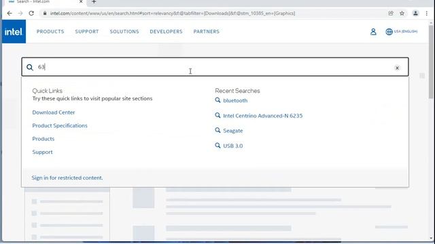Clear the search box with the X
The width and height of the screenshot is (435, 244).
click(x=397, y=68)
